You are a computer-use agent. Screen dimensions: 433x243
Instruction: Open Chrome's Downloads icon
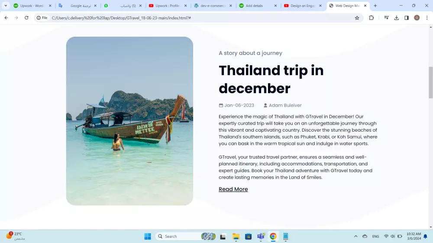point(397,18)
